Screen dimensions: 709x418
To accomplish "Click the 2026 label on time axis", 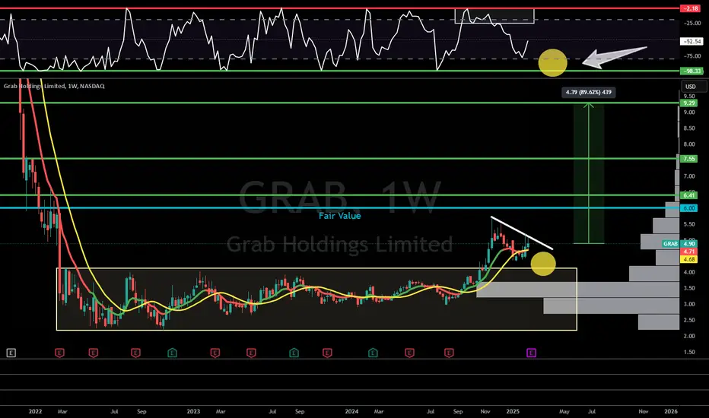I will click(x=670, y=411).
